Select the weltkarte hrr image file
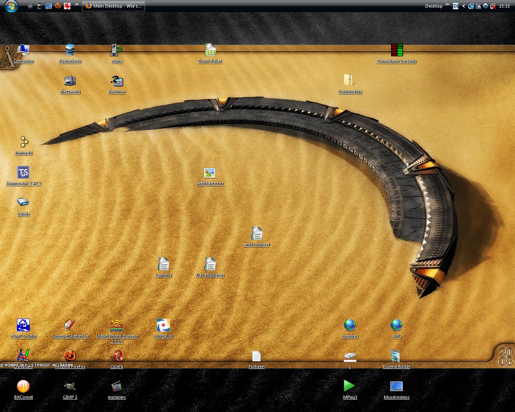 (x=210, y=173)
